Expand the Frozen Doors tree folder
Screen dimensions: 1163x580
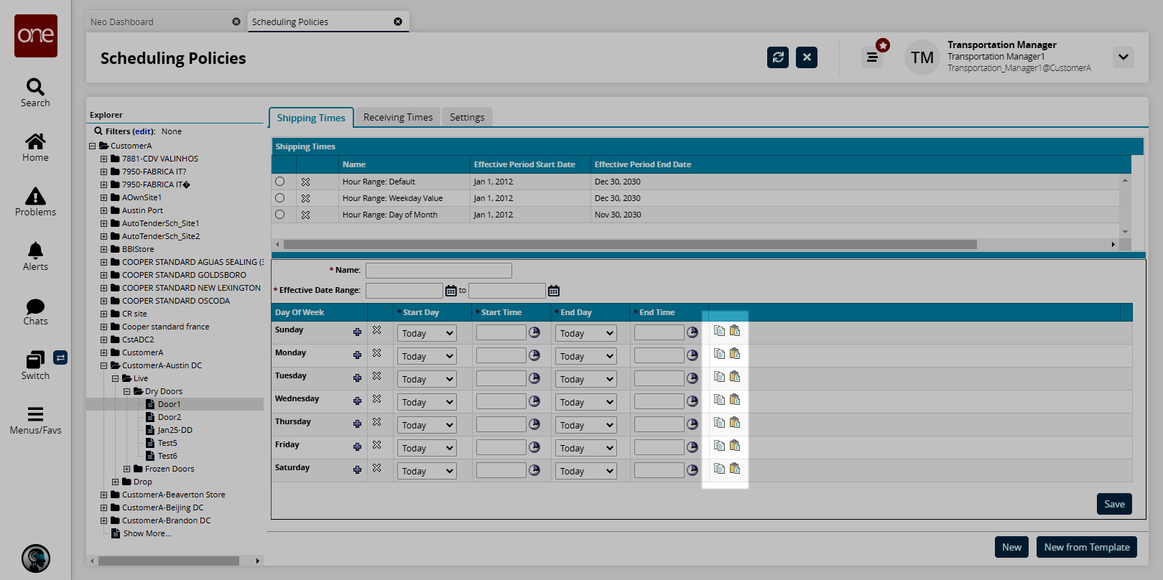point(127,469)
